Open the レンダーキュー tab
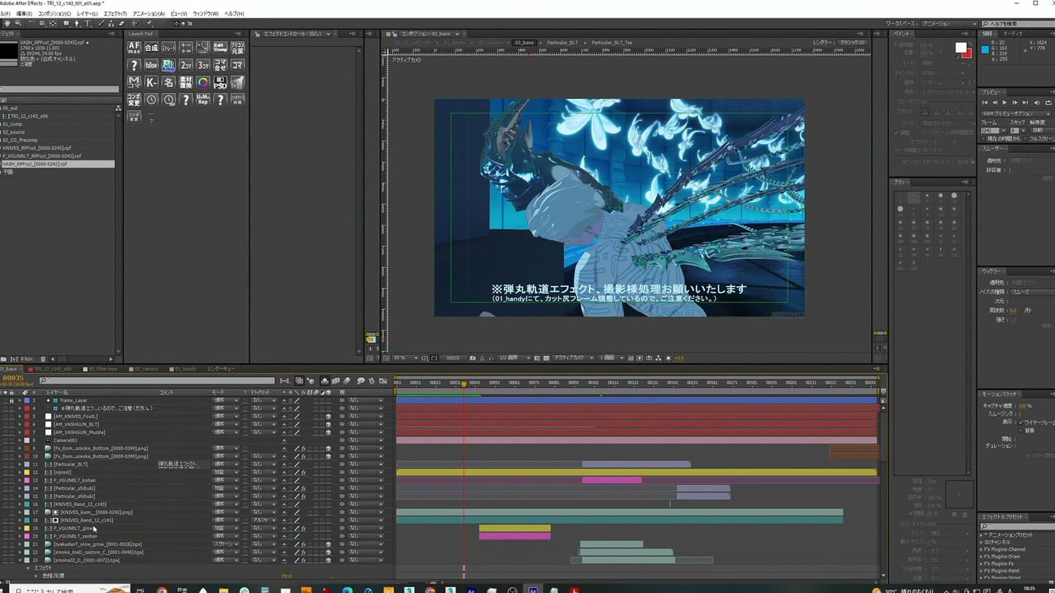The image size is (1055, 593). pyautogui.click(x=221, y=369)
